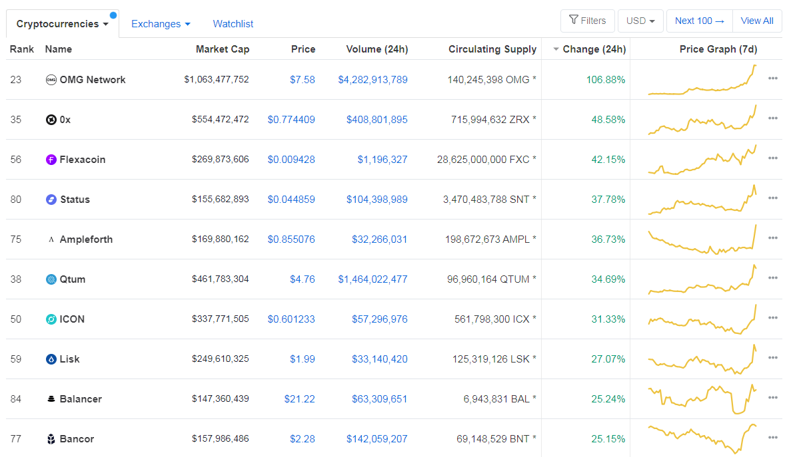Click the Balancer logo icon
The image size is (797, 457).
point(51,399)
